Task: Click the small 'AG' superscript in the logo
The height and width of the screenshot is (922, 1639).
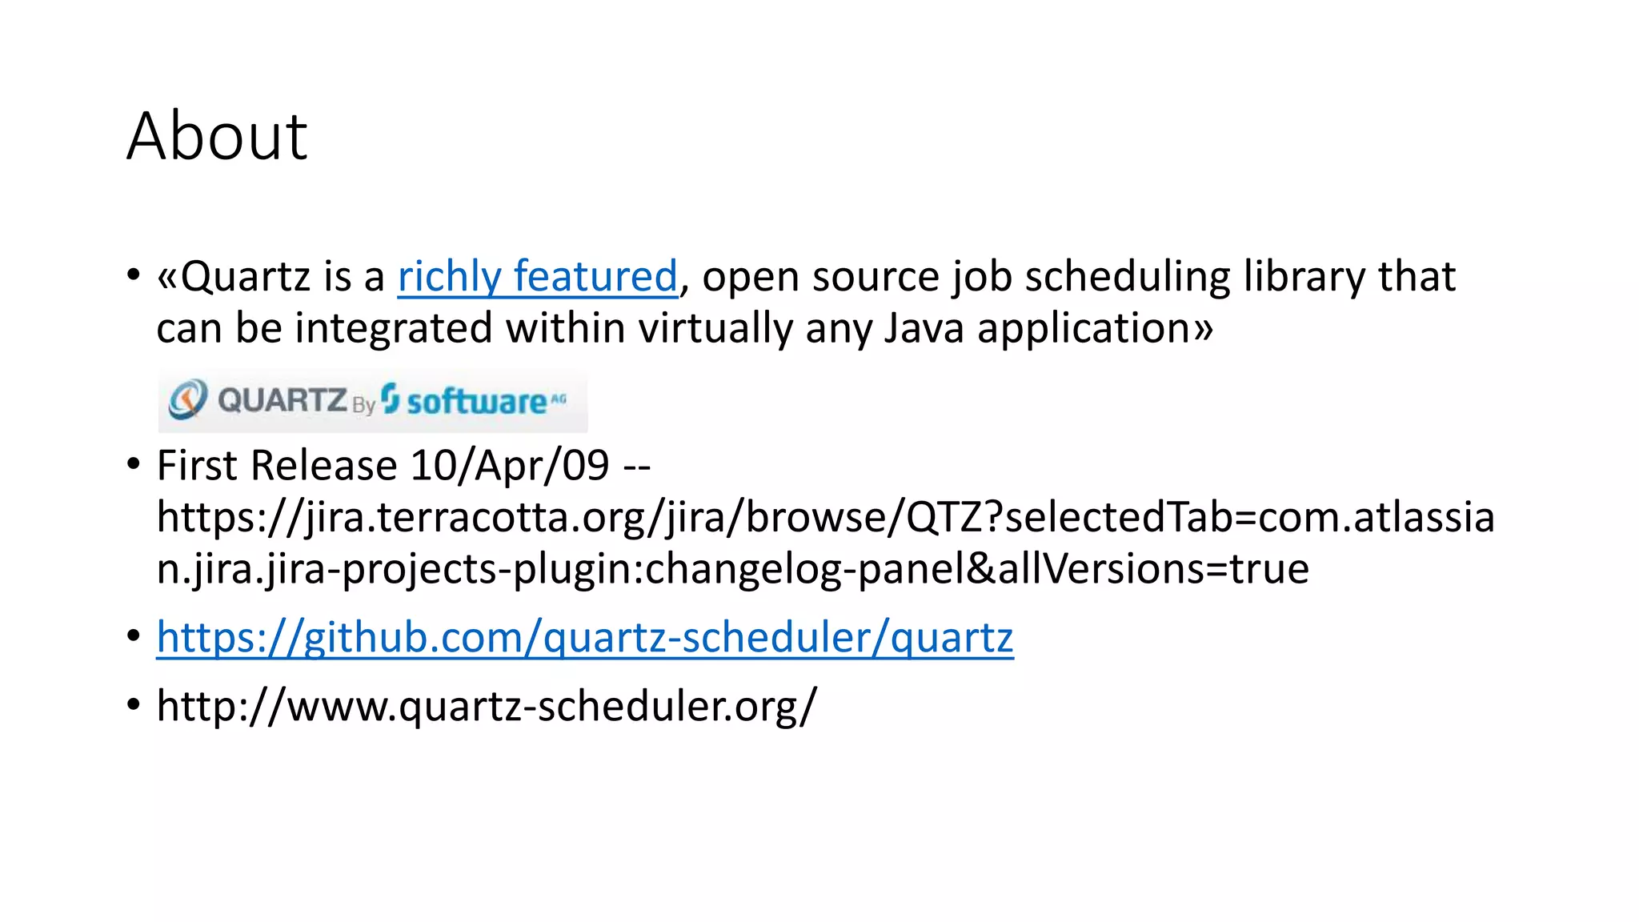Action: coord(559,398)
